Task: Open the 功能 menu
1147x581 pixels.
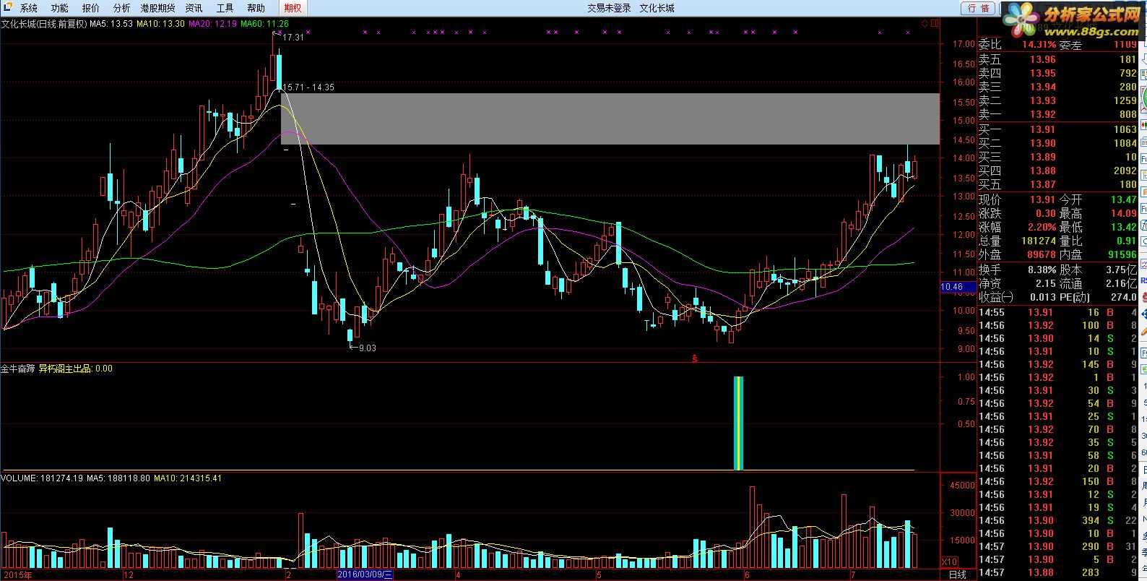Action: click(59, 8)
